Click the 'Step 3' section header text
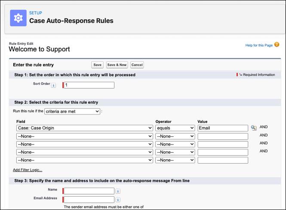286x210 pixels. (102, 181)
